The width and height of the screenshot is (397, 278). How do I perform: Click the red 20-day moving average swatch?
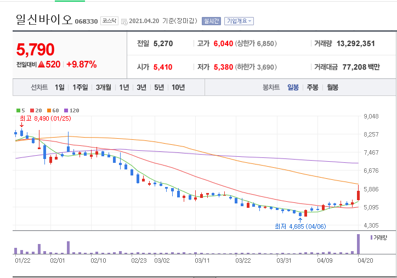32,110
